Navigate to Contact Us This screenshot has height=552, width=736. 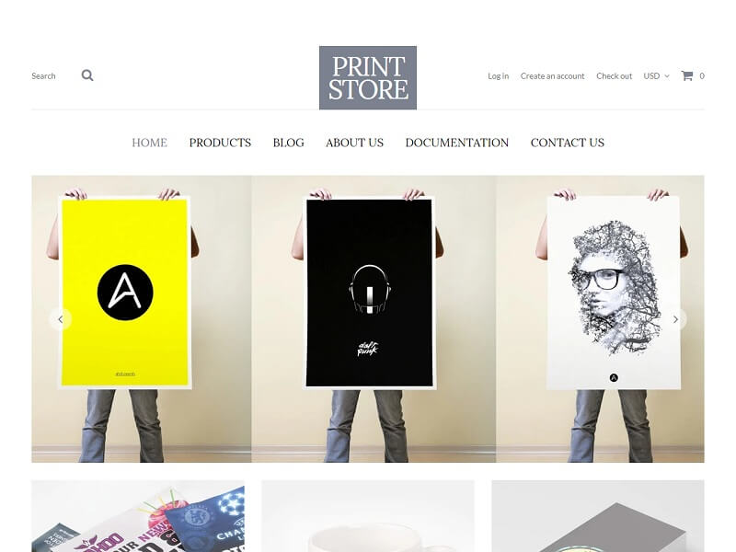[568, 143]
